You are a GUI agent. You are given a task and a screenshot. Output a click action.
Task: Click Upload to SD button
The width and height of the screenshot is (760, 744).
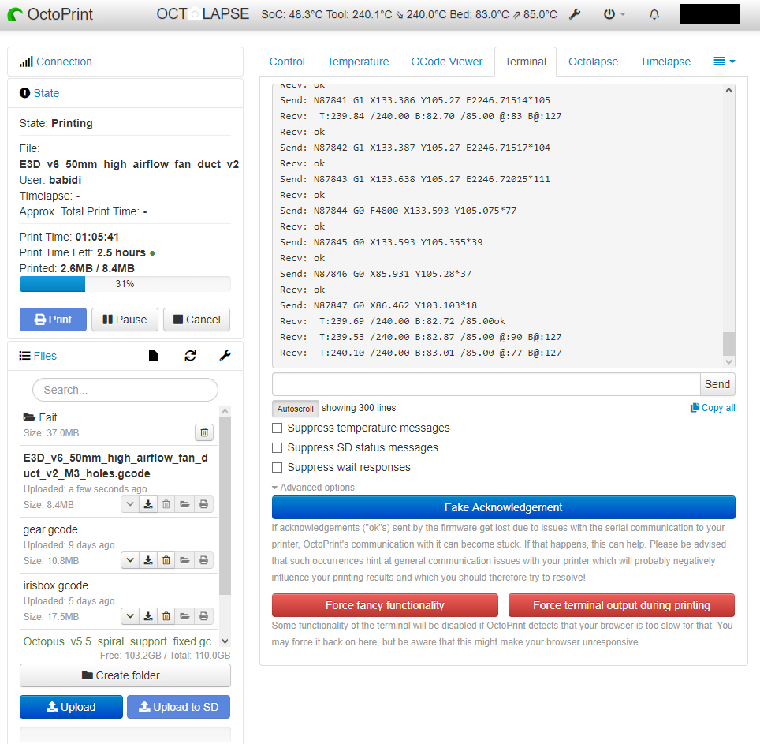tap(178, 707)
